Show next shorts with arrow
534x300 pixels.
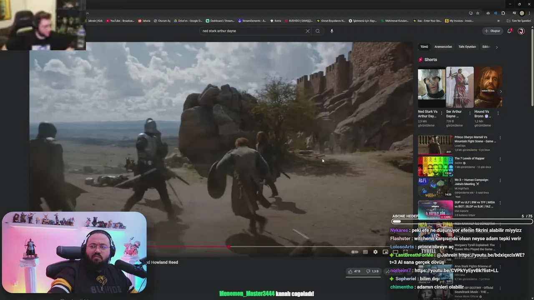click(501, 92)
